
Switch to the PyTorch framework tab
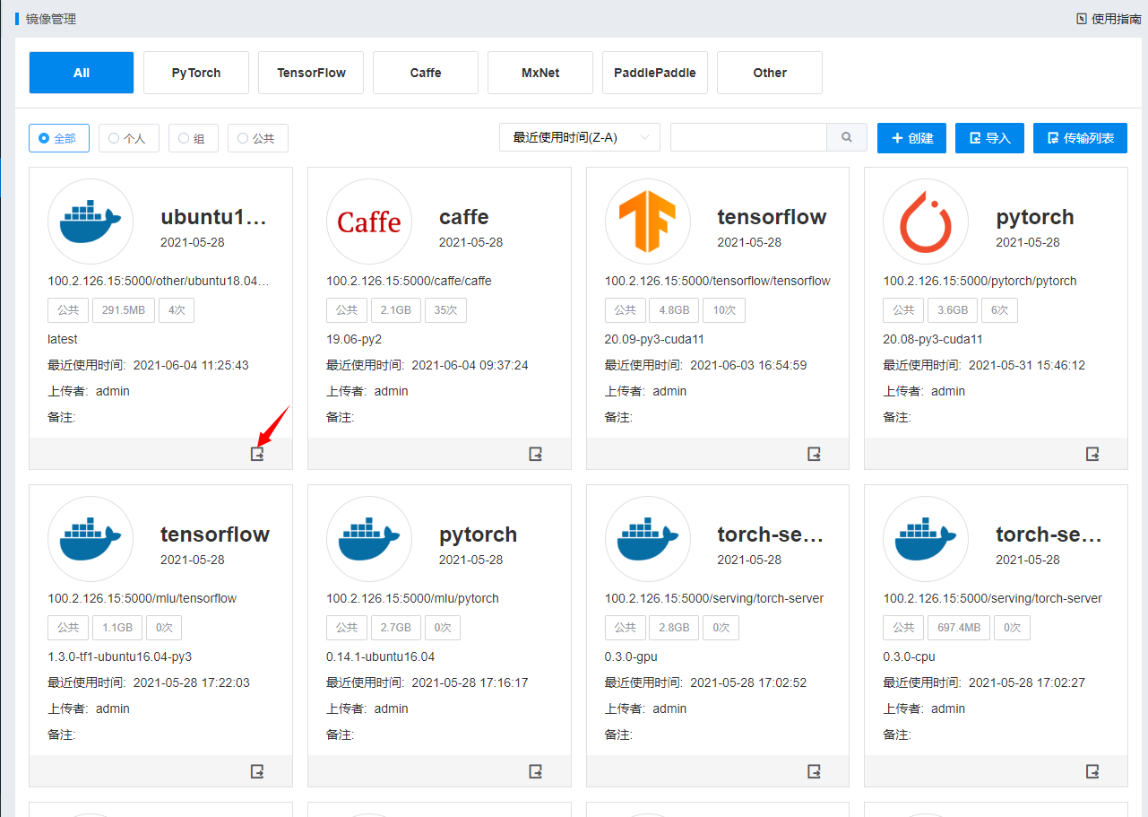coord(196,73)
